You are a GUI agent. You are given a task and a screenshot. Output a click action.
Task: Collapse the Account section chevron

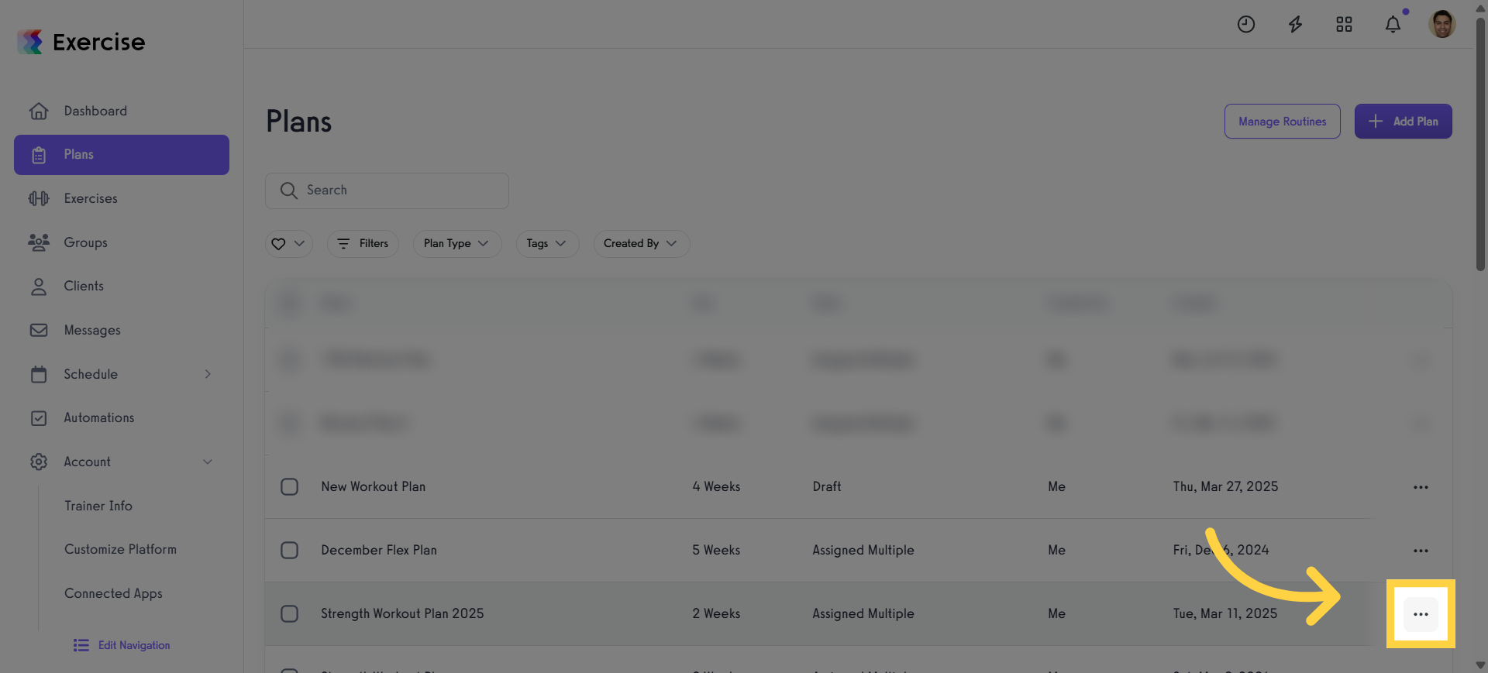tap(208, 462)
